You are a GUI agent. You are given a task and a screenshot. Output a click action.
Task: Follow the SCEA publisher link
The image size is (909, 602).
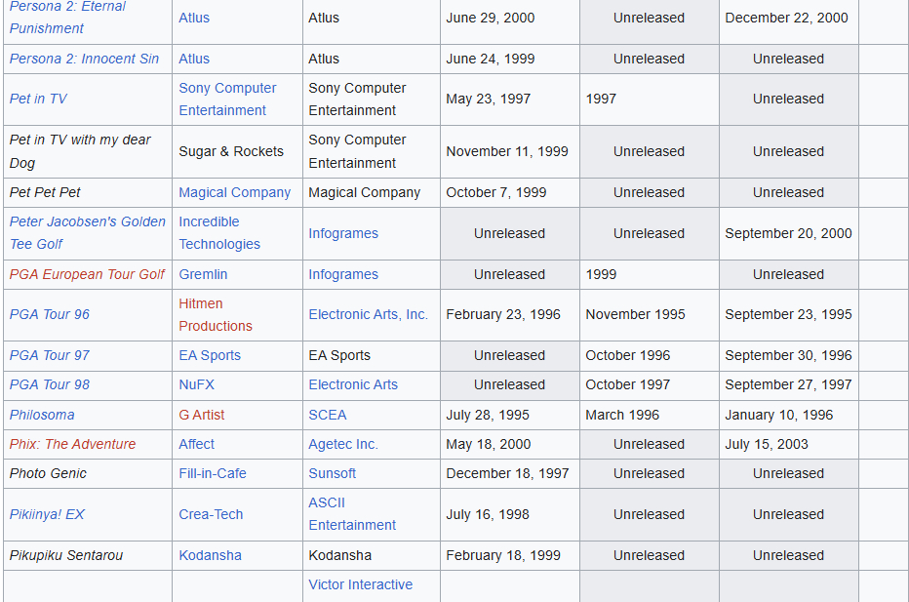tap(327, 415)
